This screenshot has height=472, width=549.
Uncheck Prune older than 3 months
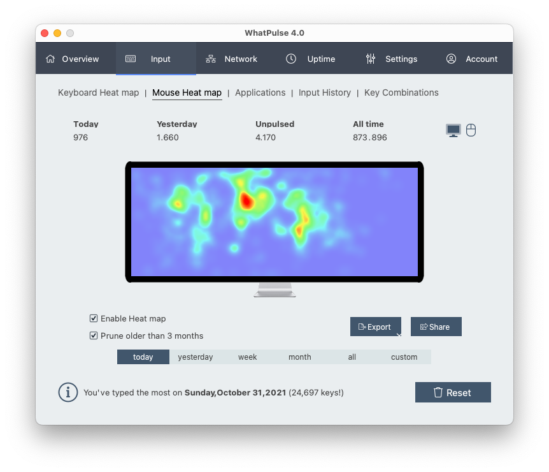click(x=94, y=336)
